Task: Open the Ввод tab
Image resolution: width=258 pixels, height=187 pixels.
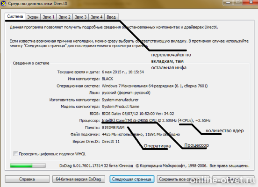Action: click(x=111, y=17)
